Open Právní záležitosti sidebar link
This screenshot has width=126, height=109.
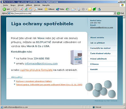(x=99, y=59)
